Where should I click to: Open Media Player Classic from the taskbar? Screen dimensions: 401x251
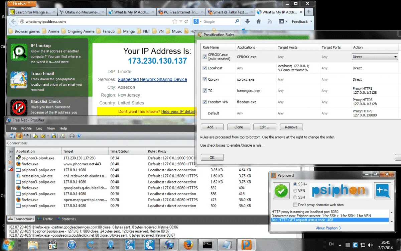[x=53, y=245]
